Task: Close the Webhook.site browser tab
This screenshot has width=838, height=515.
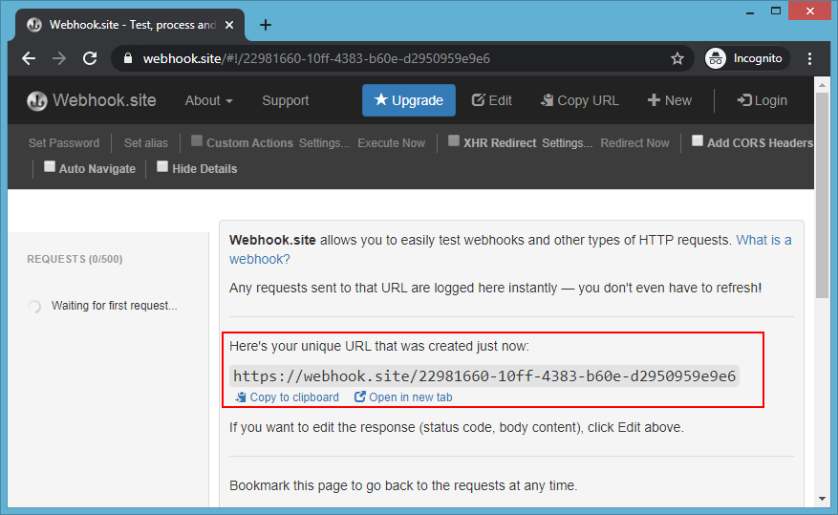Action: [229, 25]
